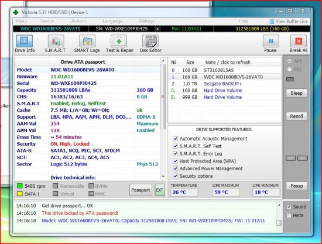Toggle Automatic Acoustic Management checkbox
Screen dimensions: 322x244
coord(175,139)
